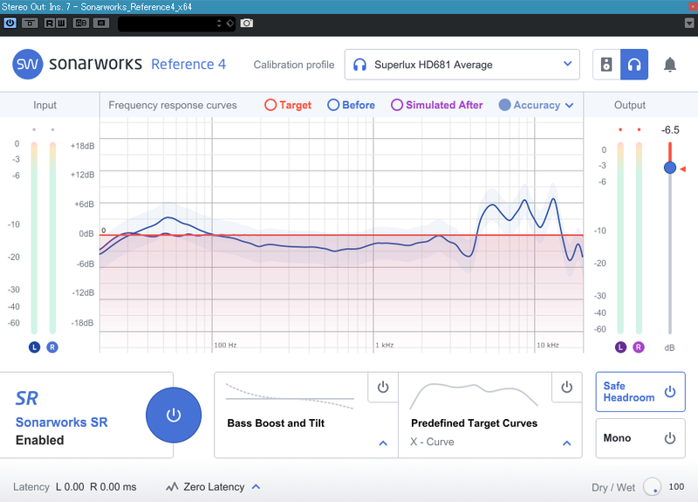Click the Mono button

(x=640, y=438)
